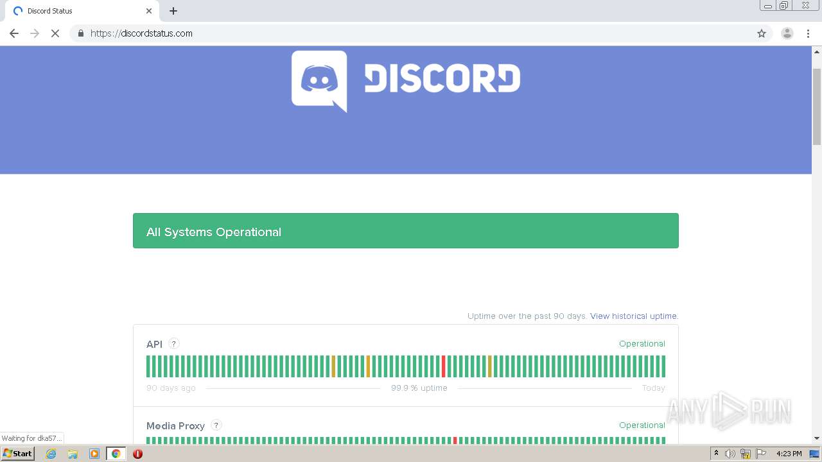Close the Discord Status tab
This screenshot has height=462, width=822.
(149, 11)
